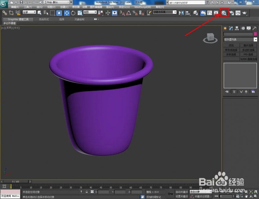Expand the Undo history dropdown arrow
Screen dimensions: 259x199
[30, 2]
